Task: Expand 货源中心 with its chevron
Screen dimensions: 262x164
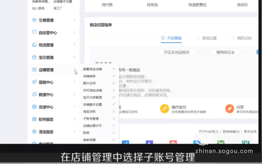Action: point(75,107)
